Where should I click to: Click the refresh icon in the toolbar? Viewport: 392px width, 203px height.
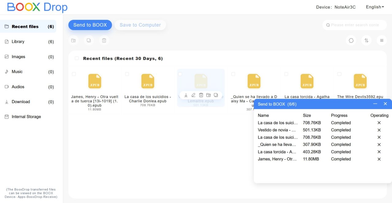[x=351, y=40]
